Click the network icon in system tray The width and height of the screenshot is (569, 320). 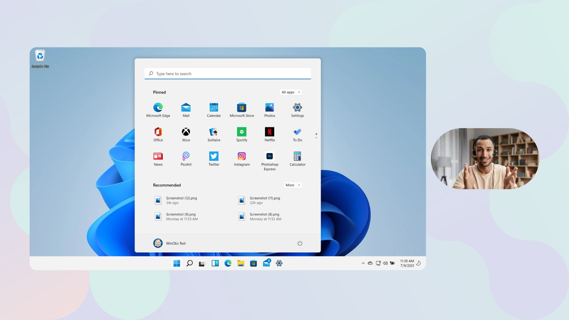coord(378,263)
